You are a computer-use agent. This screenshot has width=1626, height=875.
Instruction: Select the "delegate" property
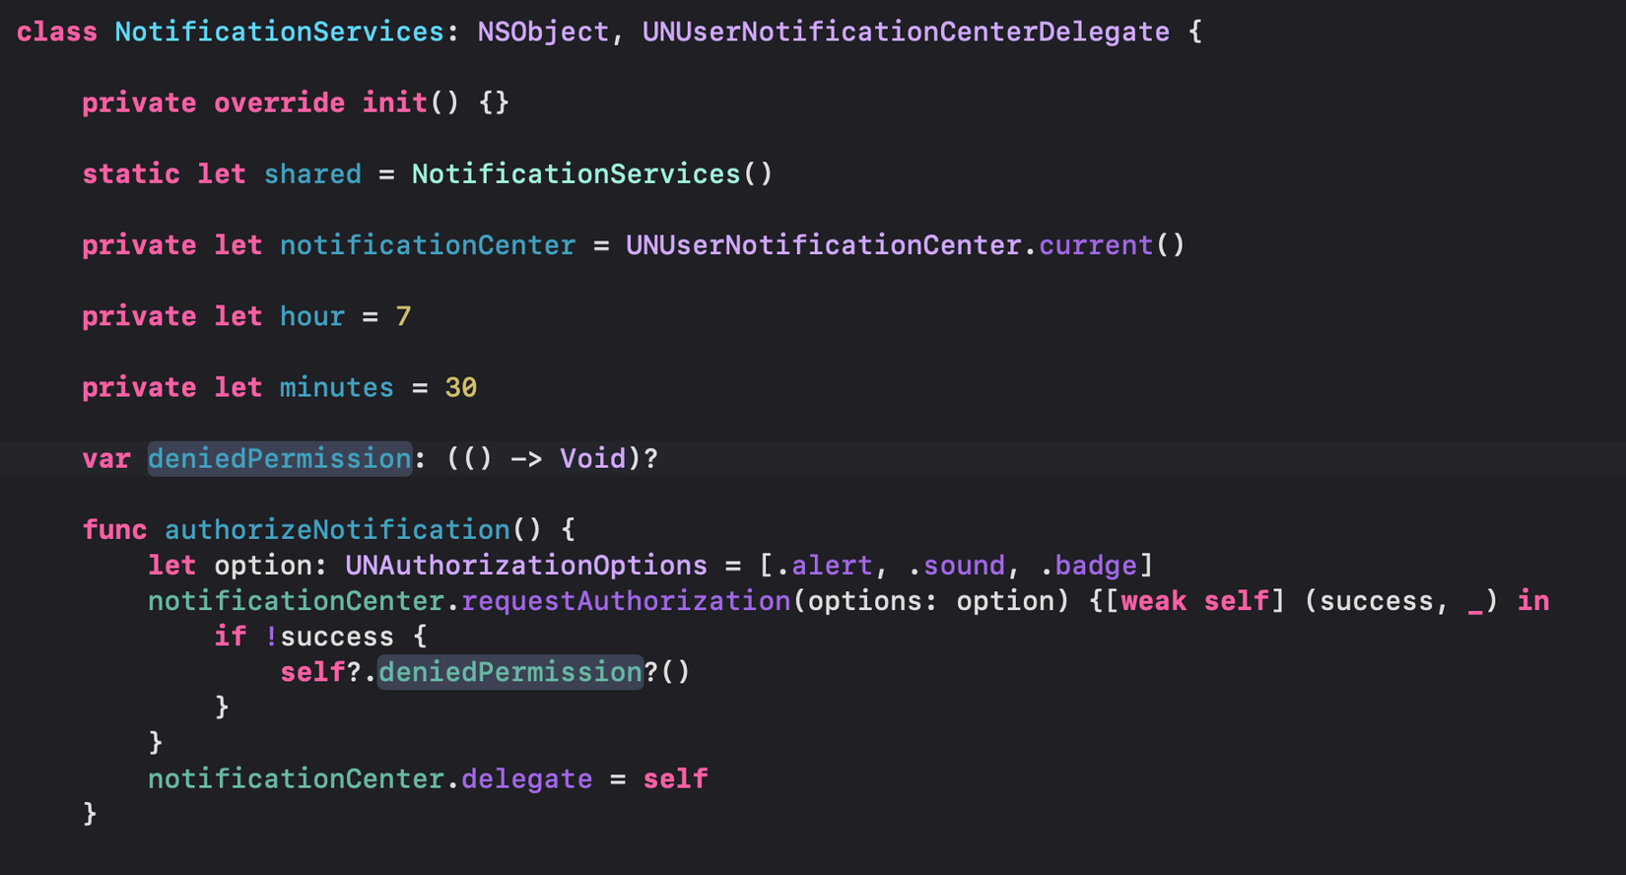[x=526, y=778]
